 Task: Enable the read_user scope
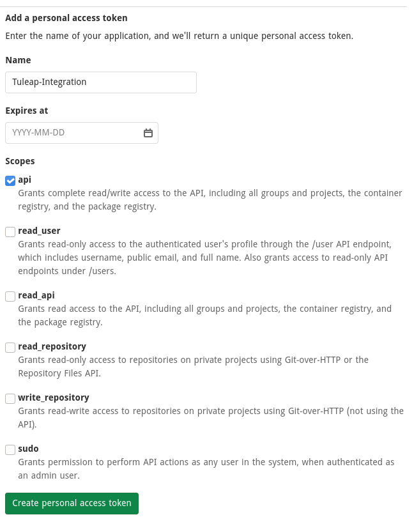point(10,232)
